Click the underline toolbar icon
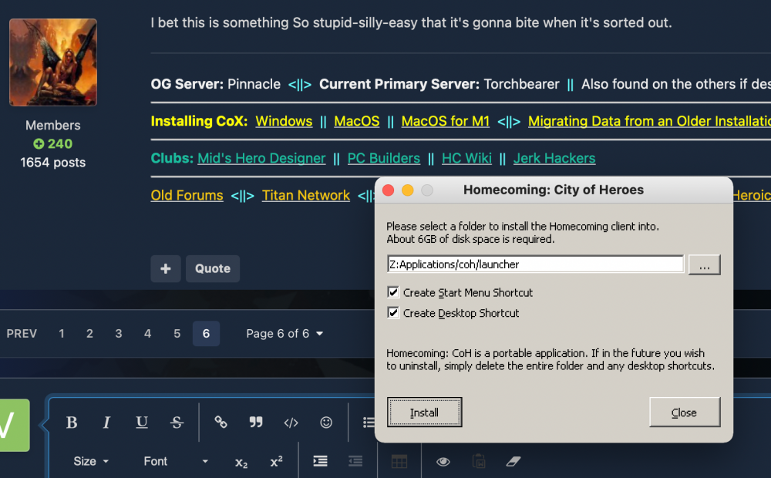Screen dimensions: 771x478 [142, 422]
